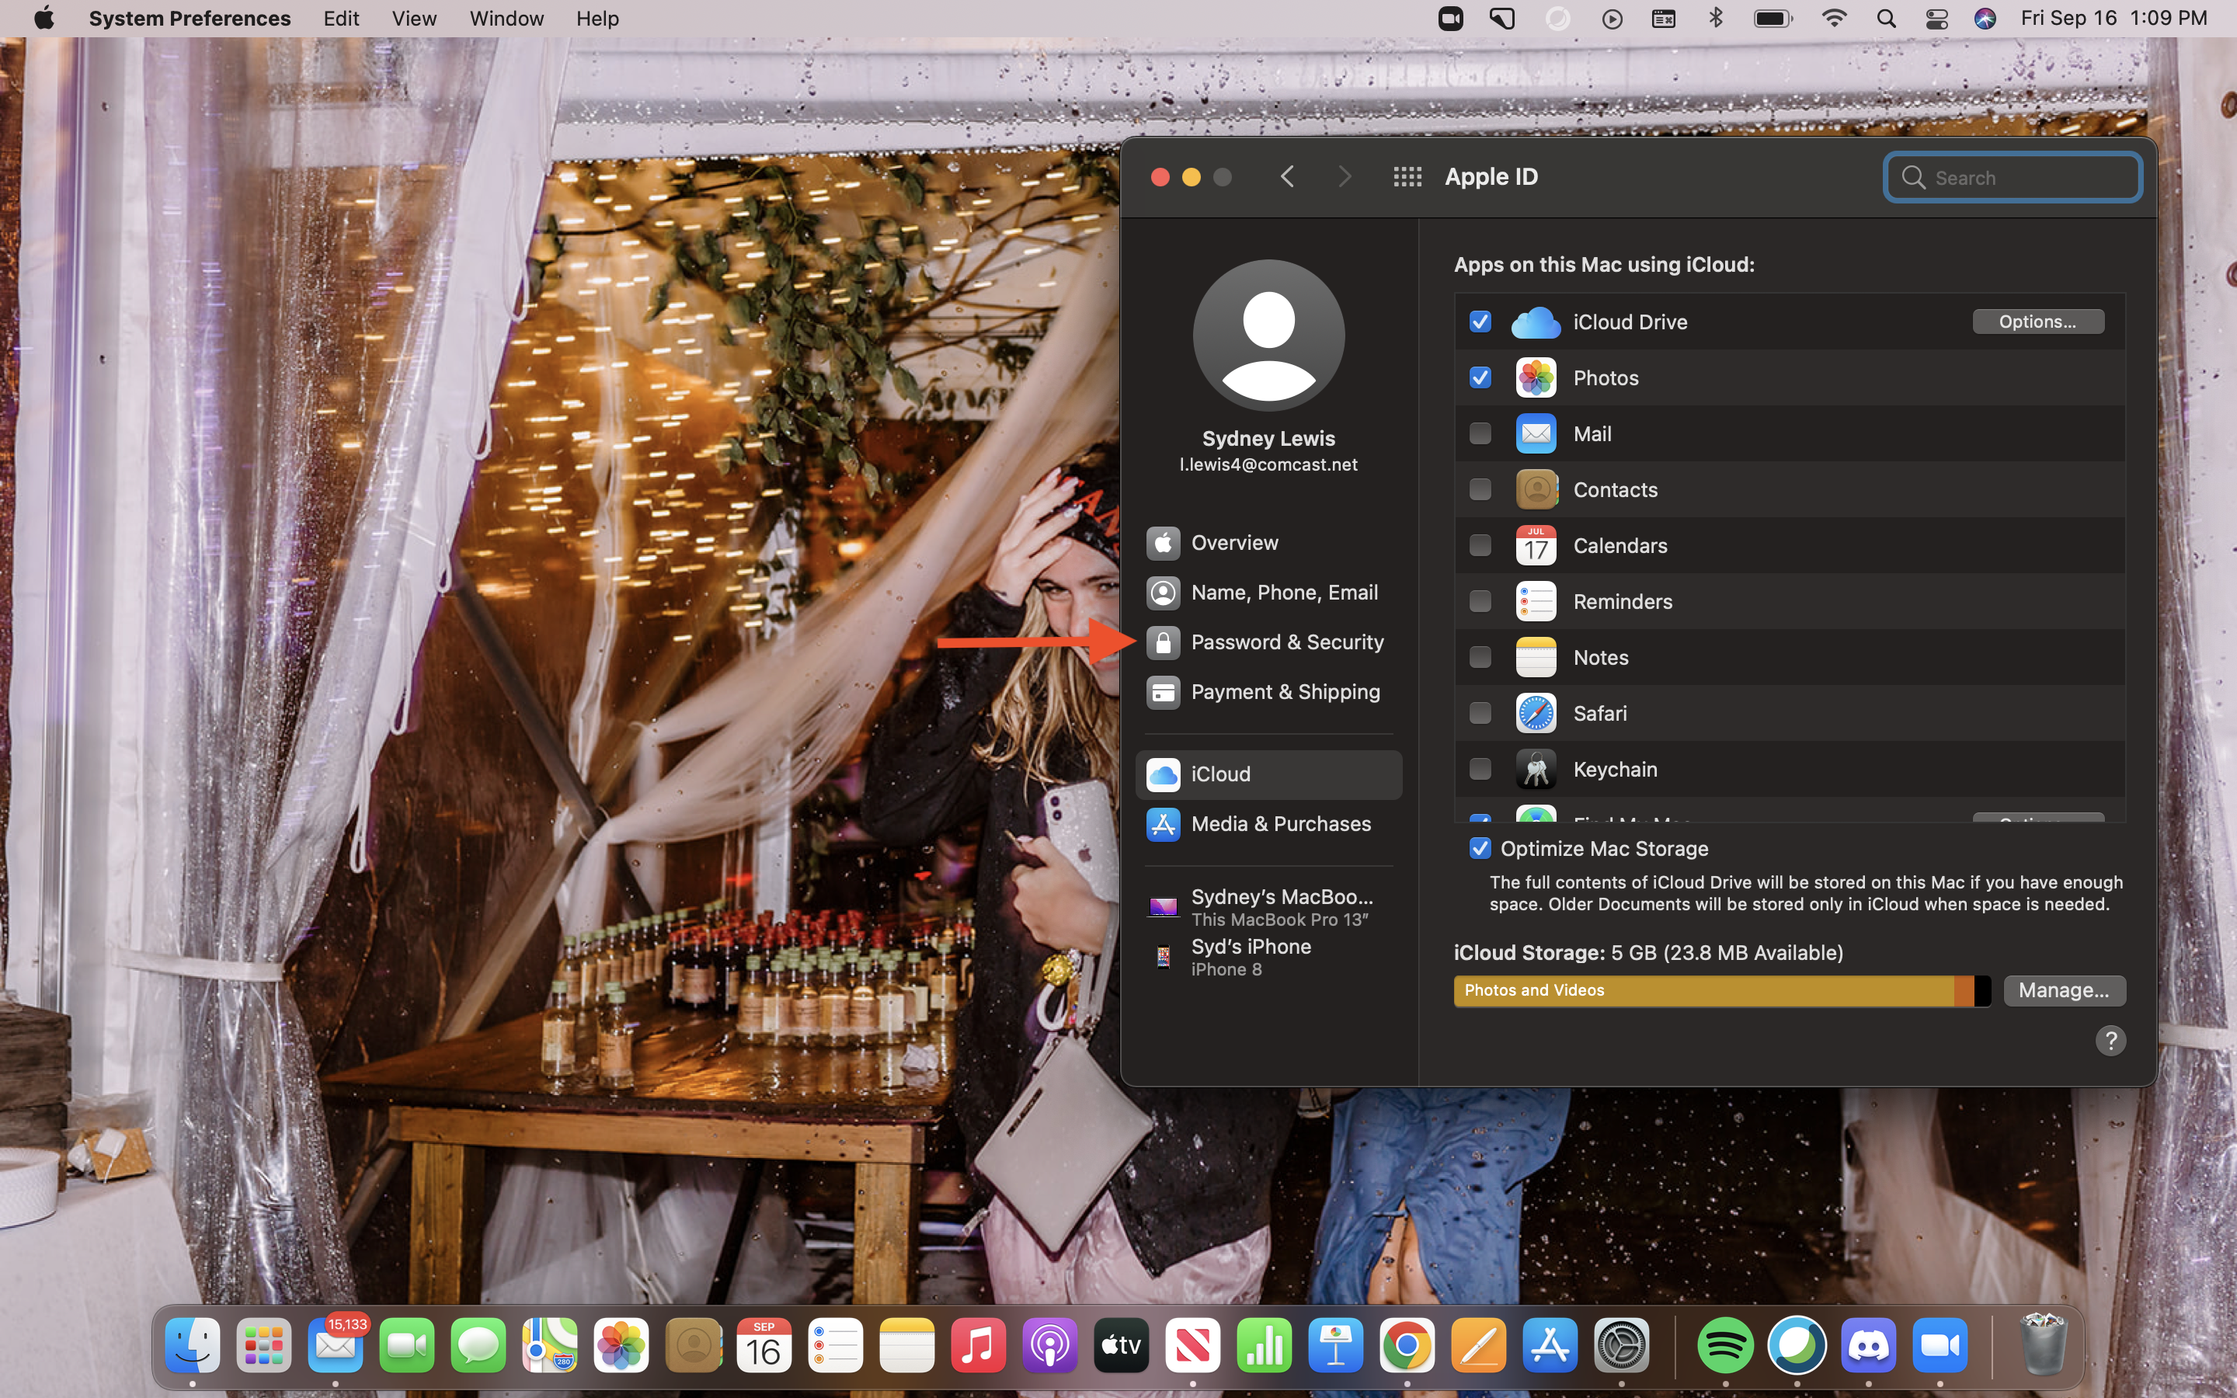Open the System Preferences menu
Image resolution: width=2237 pixels, height=1398 pixels.
click(x=190, y=19)
